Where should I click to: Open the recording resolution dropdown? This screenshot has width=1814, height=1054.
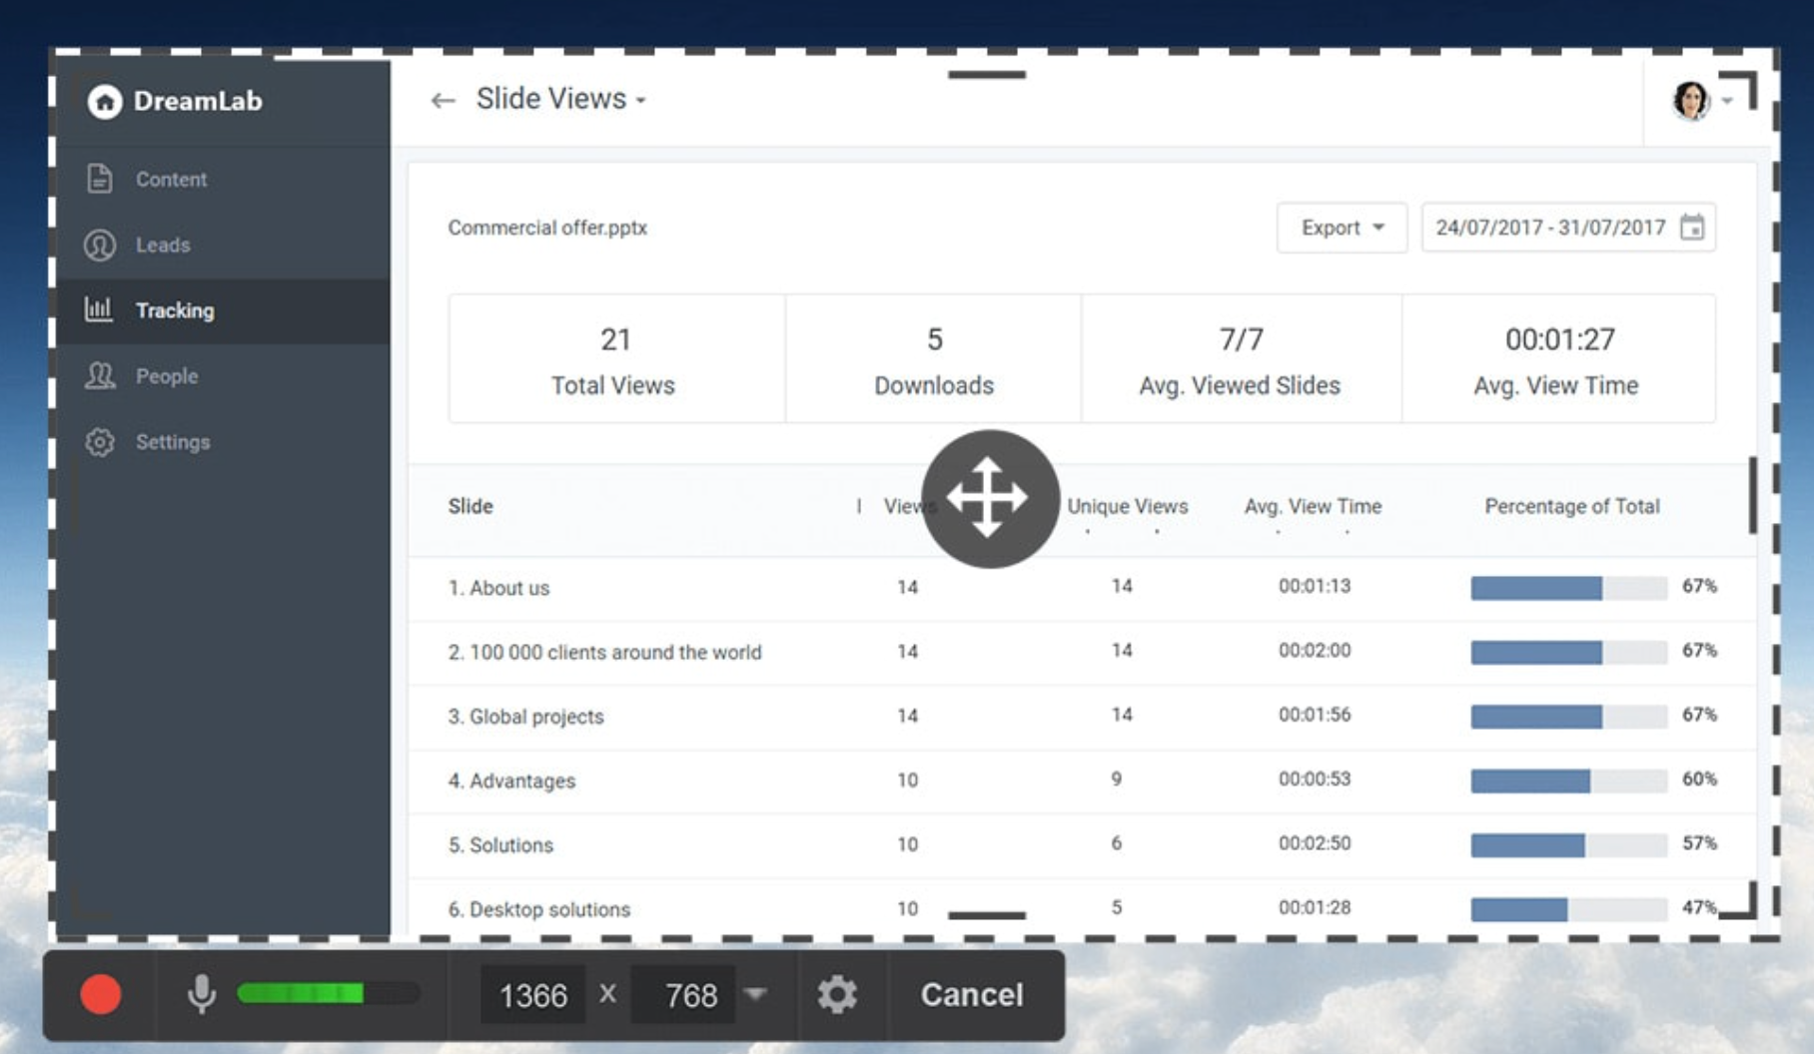(x=756, y=994)
